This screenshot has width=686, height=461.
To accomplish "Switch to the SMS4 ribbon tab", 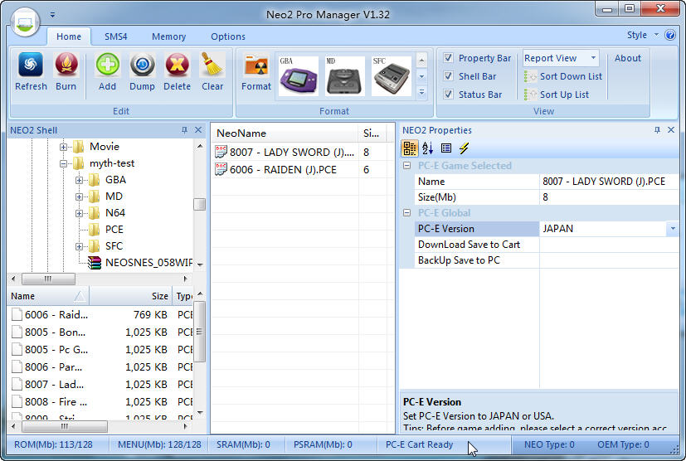I will point(115,36).
